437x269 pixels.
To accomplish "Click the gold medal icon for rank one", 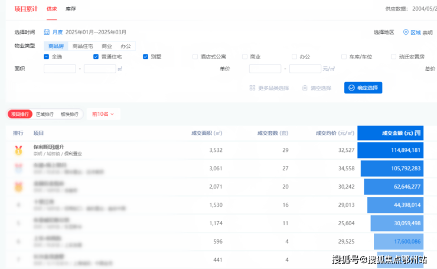I will 18,150.
